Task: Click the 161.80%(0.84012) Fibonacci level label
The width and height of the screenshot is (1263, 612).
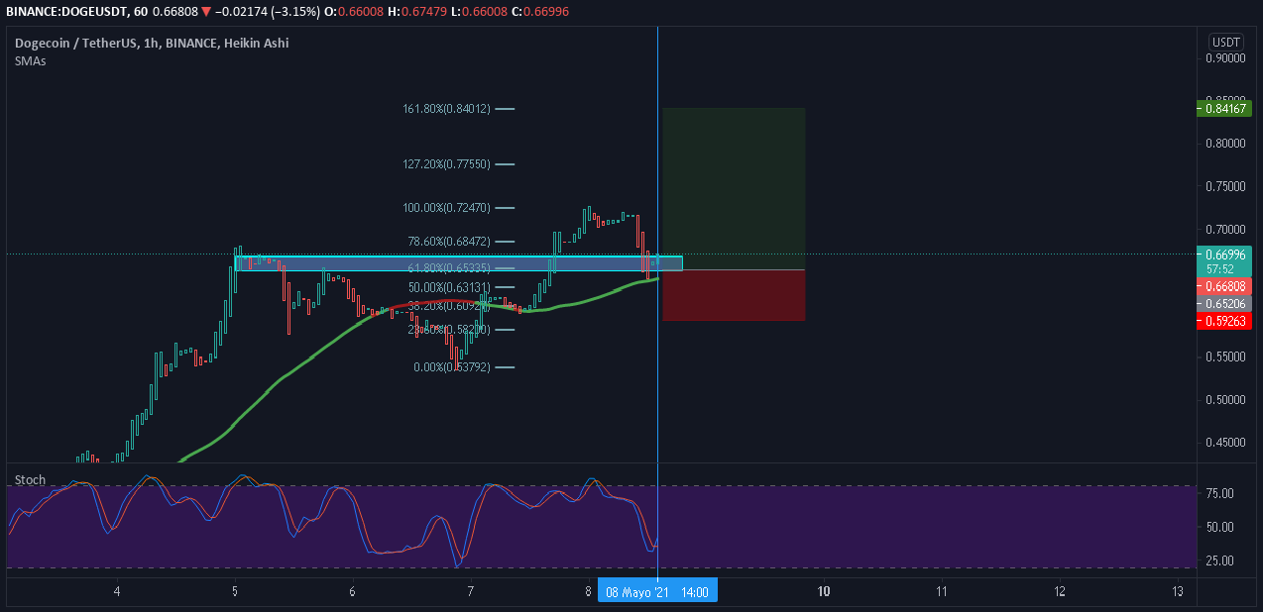Action: point(446,109)
